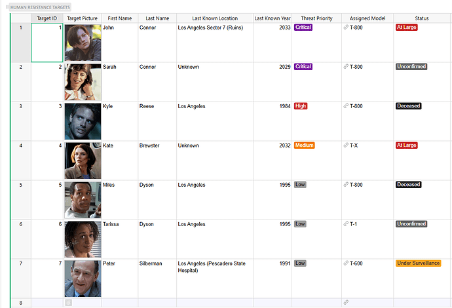Click the Under Surveillance status tag
452x308 pixels.
419,263
